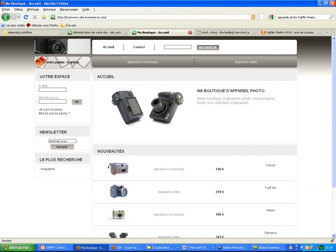Click the magazine most-searched link
336x252 pixels.
click(47, 169)
